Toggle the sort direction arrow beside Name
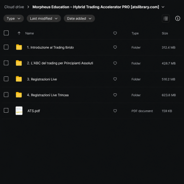 (x=19, y=33)
